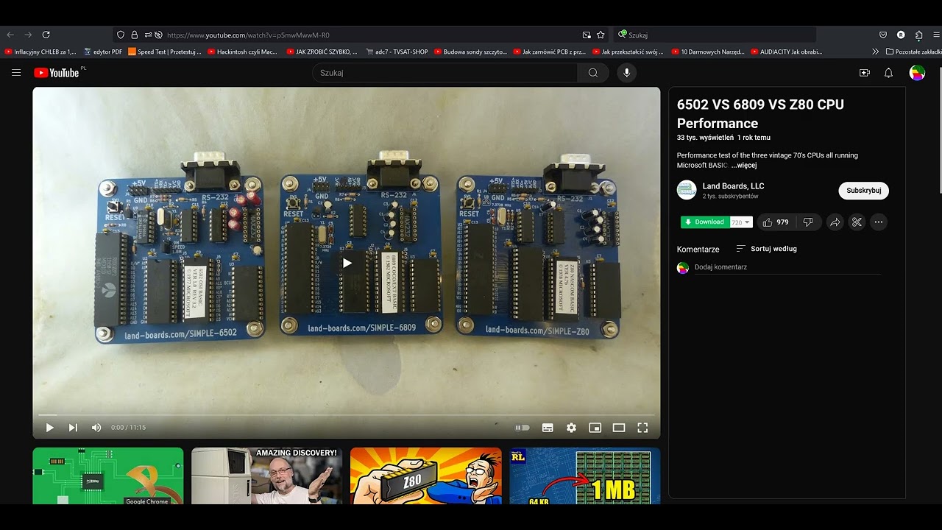Click the large play overlay on video
Image resolution: width=942 pixels, height=530 pixels.
pyautogui.click(x=347, y=263)
